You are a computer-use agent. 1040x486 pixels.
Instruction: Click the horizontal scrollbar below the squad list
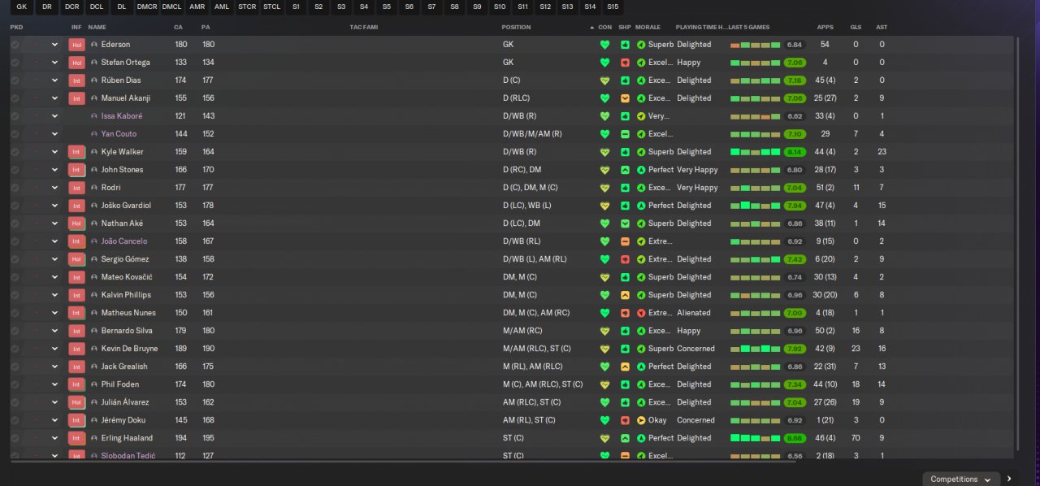405,461
